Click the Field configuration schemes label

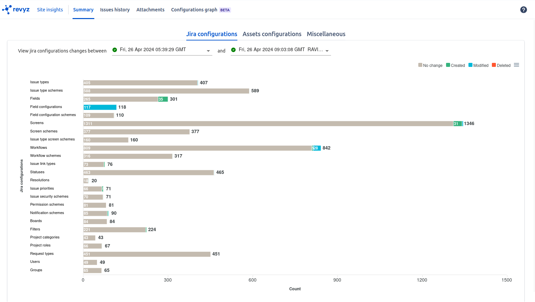point(53,115)
